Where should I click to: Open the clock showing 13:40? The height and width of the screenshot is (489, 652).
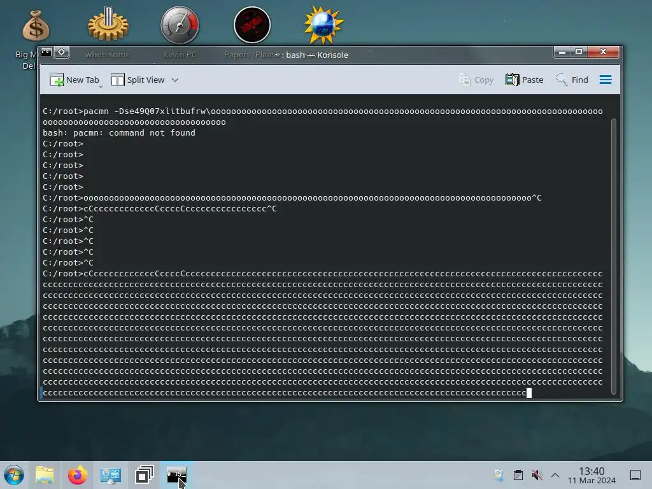[592, 475]
